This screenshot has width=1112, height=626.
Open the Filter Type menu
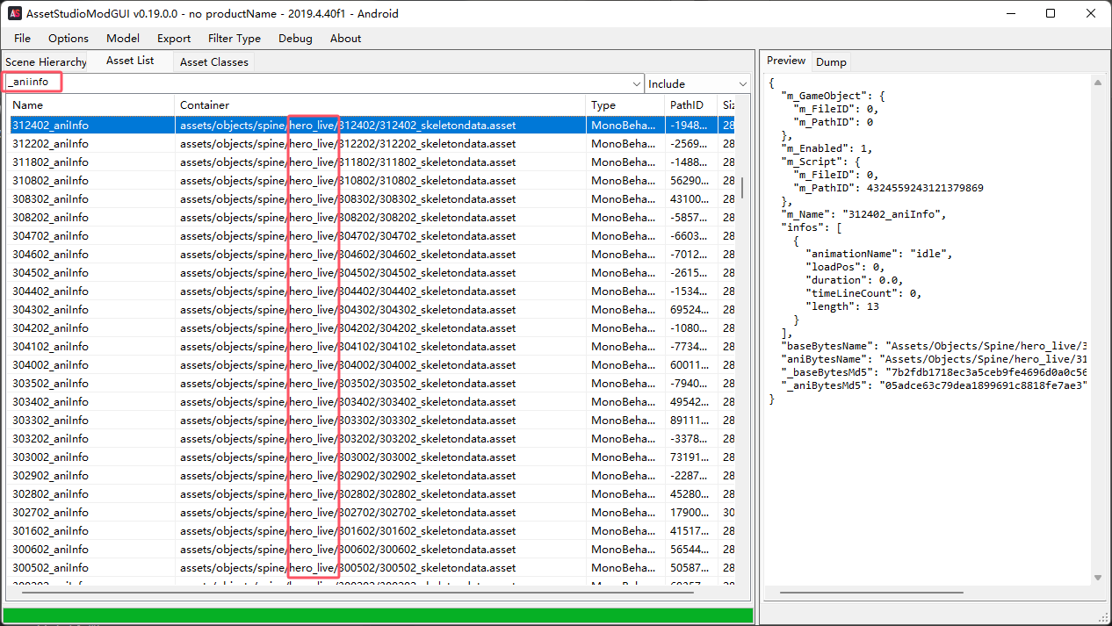(x=235, y=38)
